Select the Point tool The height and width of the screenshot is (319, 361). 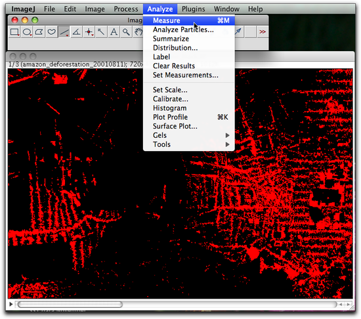pyautogui.click(x=89, y=32)
